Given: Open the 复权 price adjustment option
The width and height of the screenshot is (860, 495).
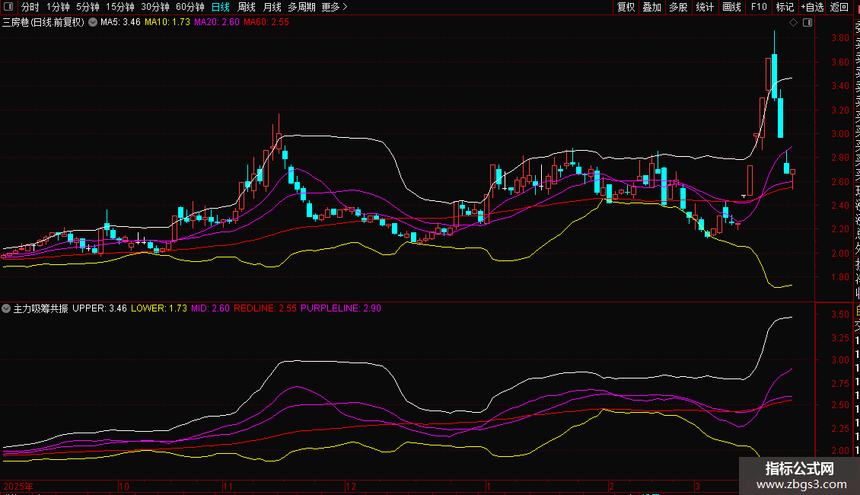Looking at the screenshot, I should 626,7.
